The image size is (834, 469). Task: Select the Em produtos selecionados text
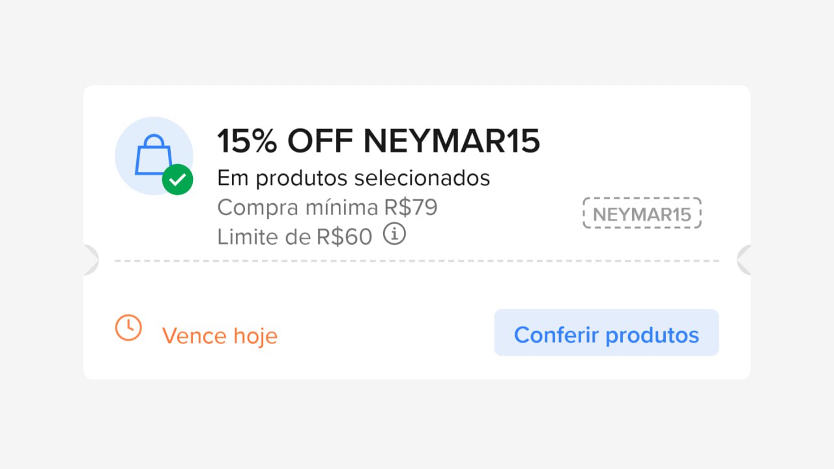click(353, 178)
